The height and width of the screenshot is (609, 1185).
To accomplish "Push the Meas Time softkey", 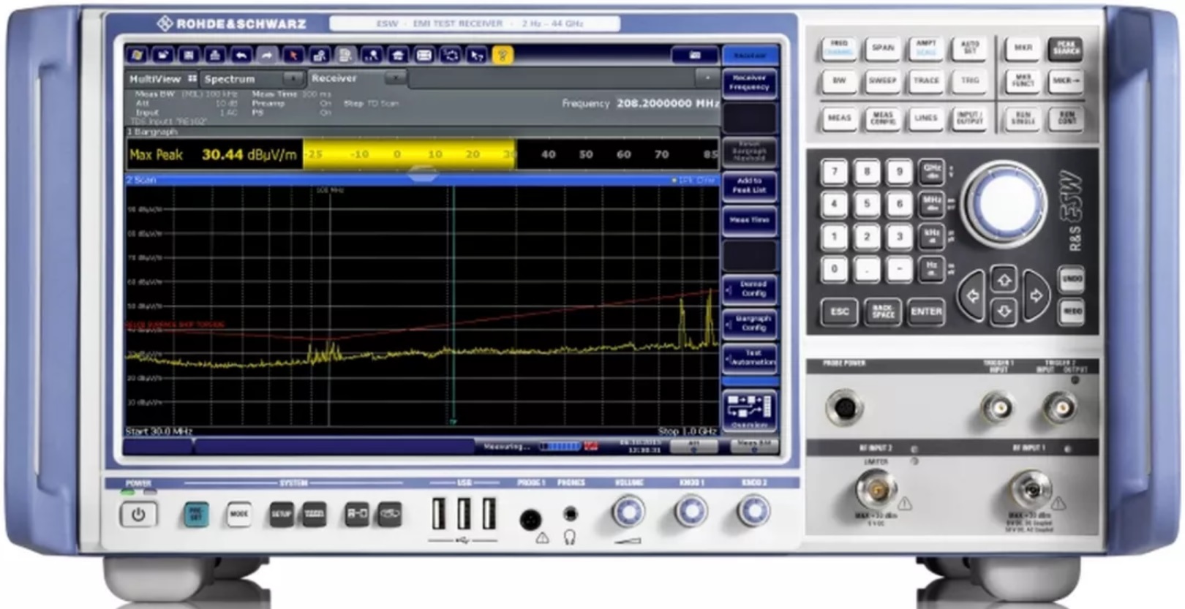I will pyautogui.click(x=750, y=220).
